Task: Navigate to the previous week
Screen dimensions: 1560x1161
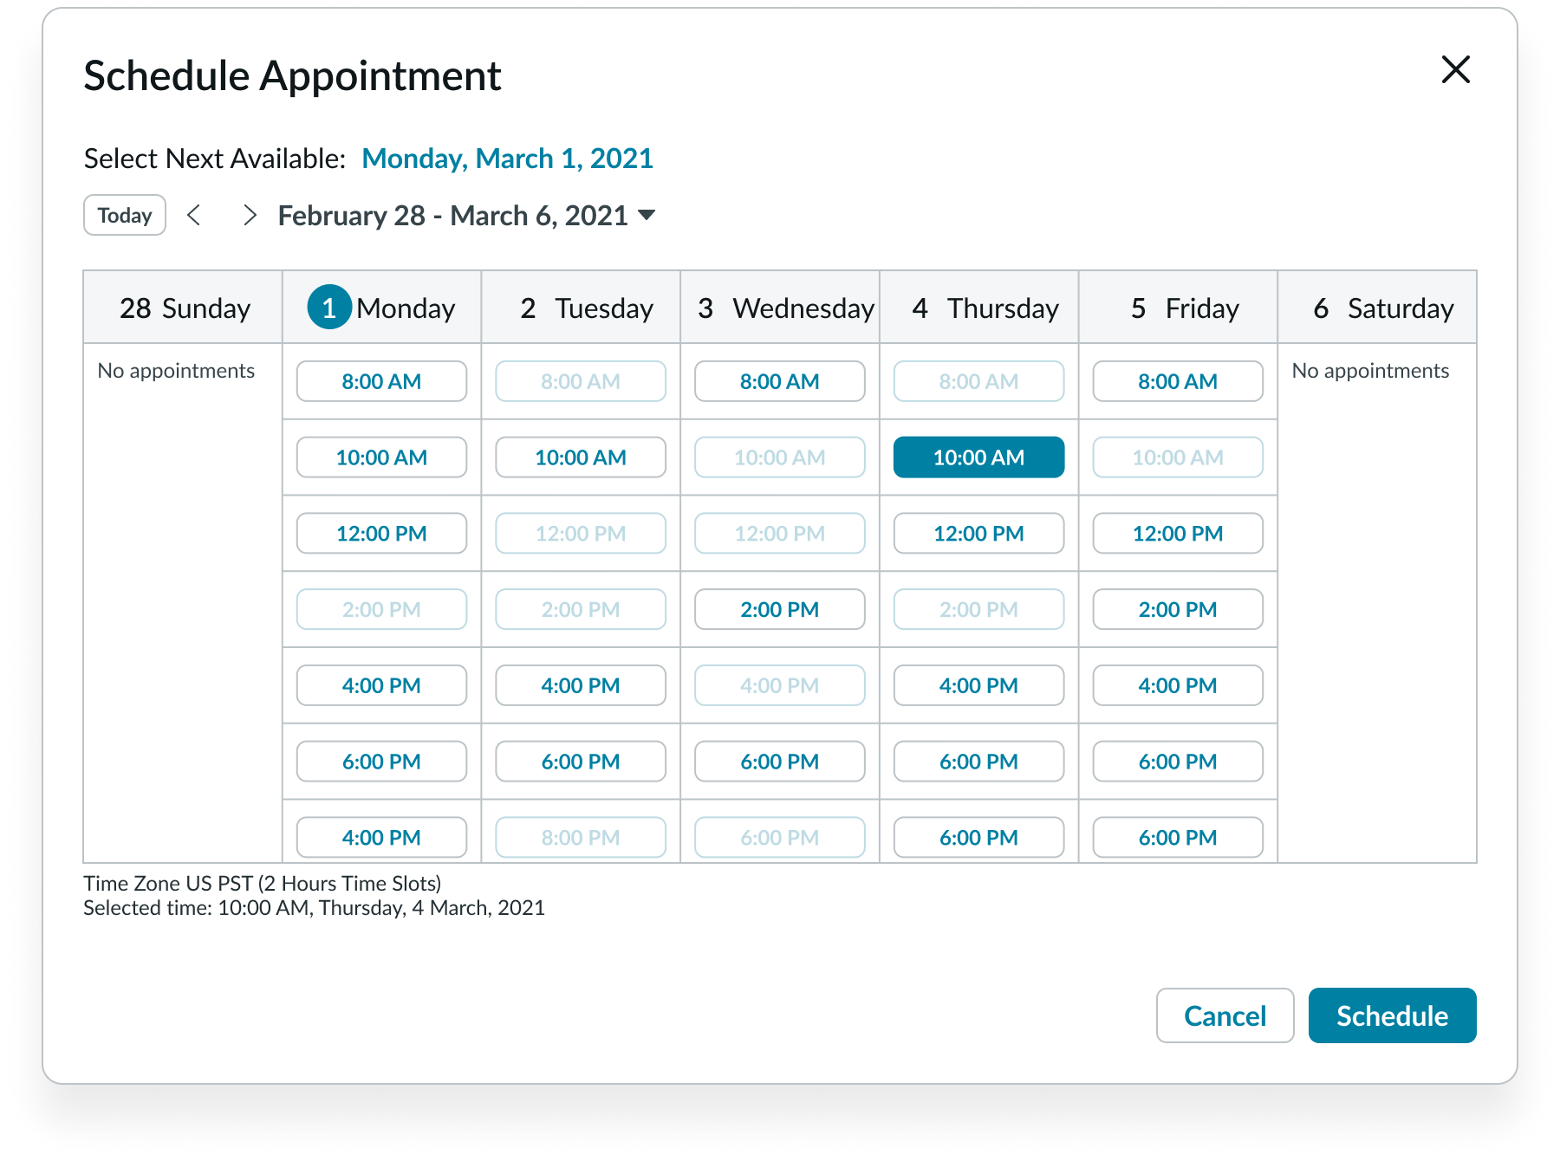Action: (x=195, y=215)
